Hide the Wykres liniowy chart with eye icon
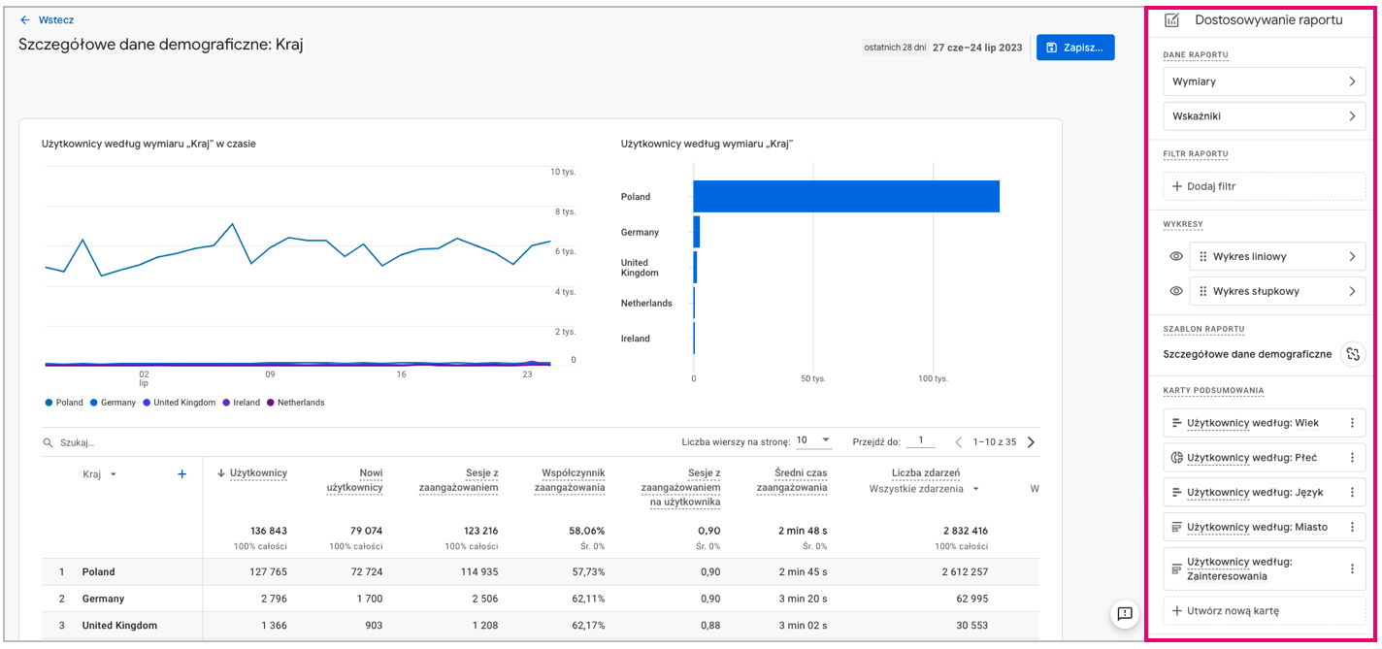This screenshot has height=649, width=1382. [x=1175, y=256]
